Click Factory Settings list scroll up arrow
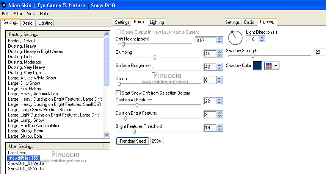The height and width of the screenshot is (174, 326). click(107, 34)
